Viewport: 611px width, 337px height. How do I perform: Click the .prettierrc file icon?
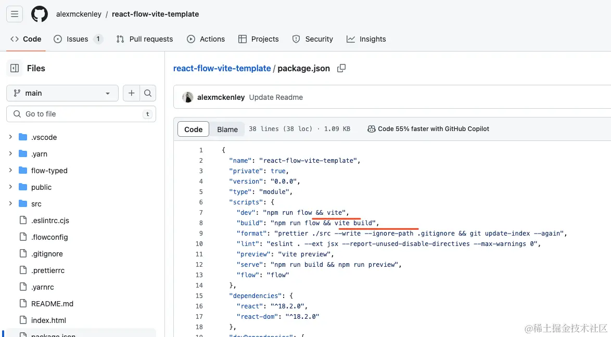point(23,270)
